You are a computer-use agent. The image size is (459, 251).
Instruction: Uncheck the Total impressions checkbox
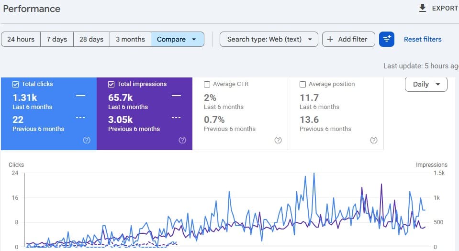coord(111,84)
